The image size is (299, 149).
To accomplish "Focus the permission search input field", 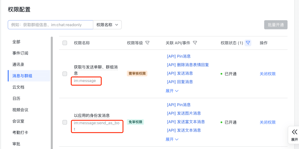I will click(x=50, y=25).
